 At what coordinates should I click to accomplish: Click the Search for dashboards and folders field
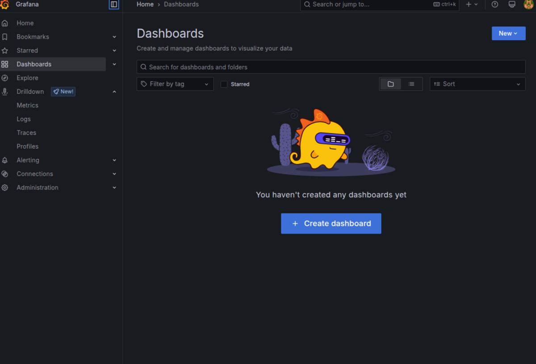331,67
